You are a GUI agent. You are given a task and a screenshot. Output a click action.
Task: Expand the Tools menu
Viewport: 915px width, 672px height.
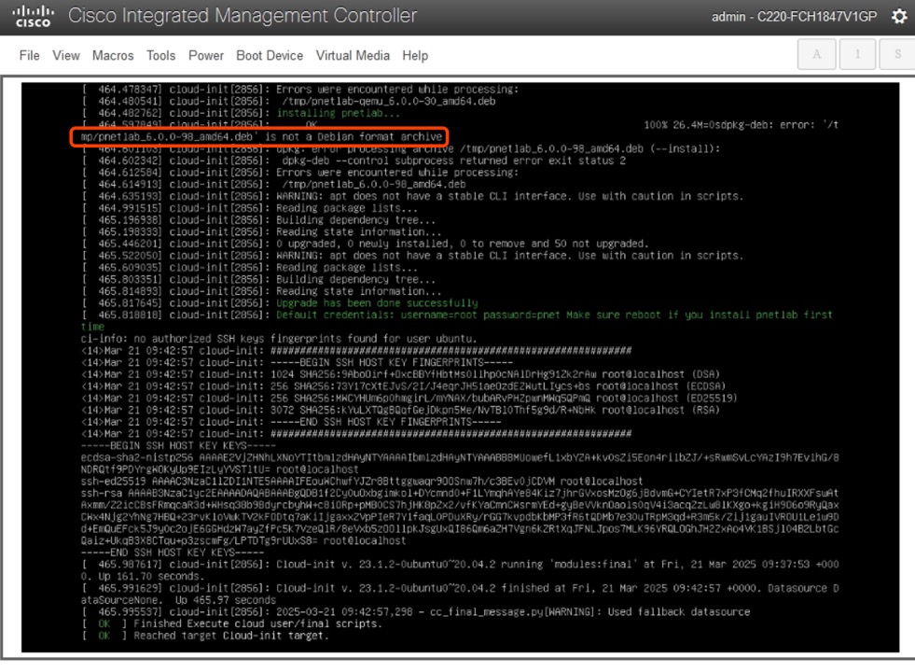click(160, 56)
